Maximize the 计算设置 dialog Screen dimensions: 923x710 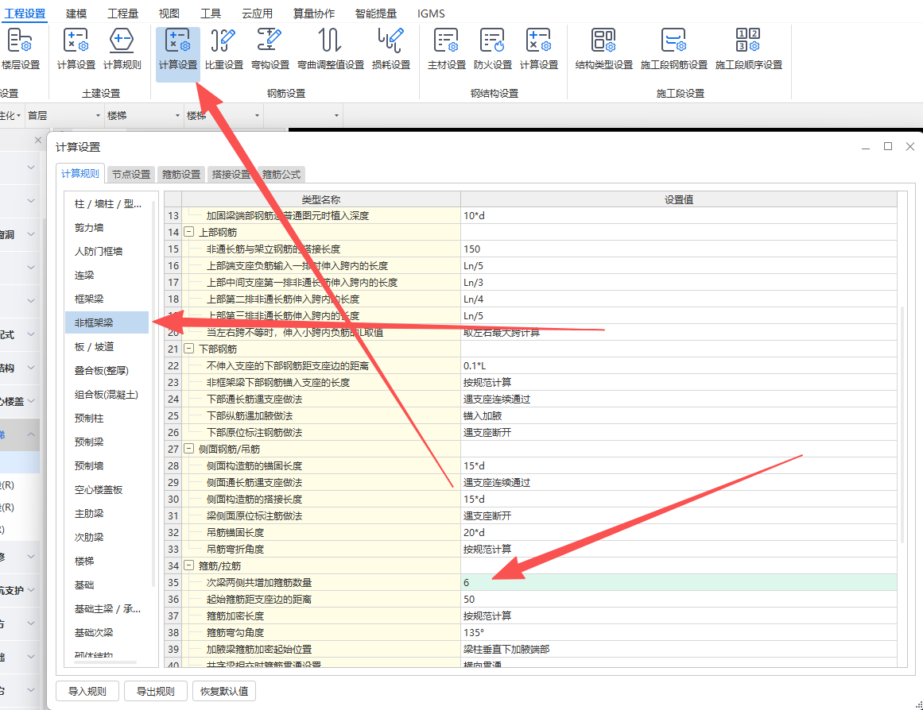pyautogui.click(x=888, y=146)
